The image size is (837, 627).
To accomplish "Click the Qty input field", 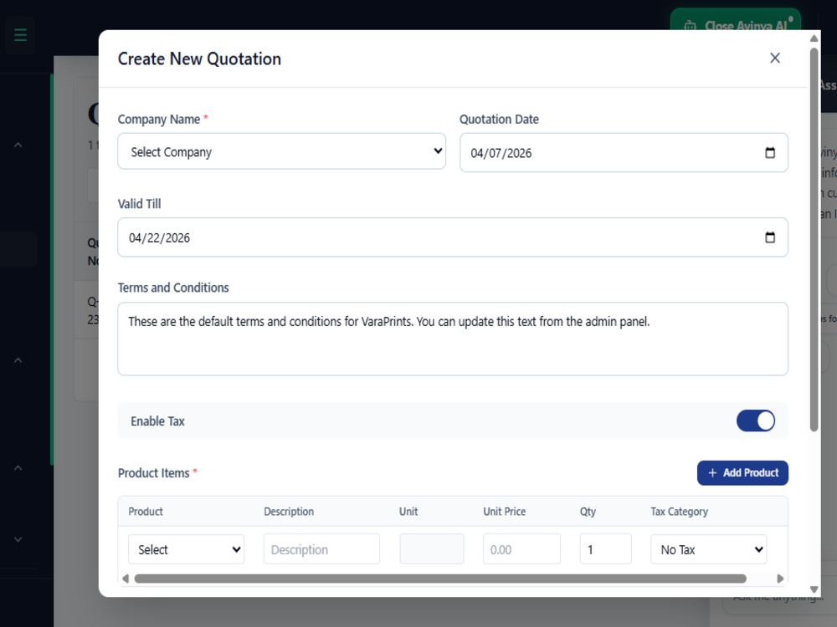I will click(605, 549).
